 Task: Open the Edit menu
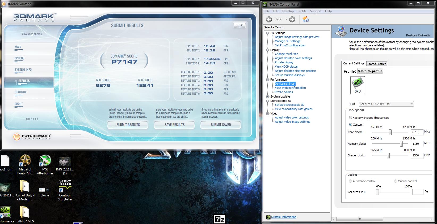click(x=276, y=11)
